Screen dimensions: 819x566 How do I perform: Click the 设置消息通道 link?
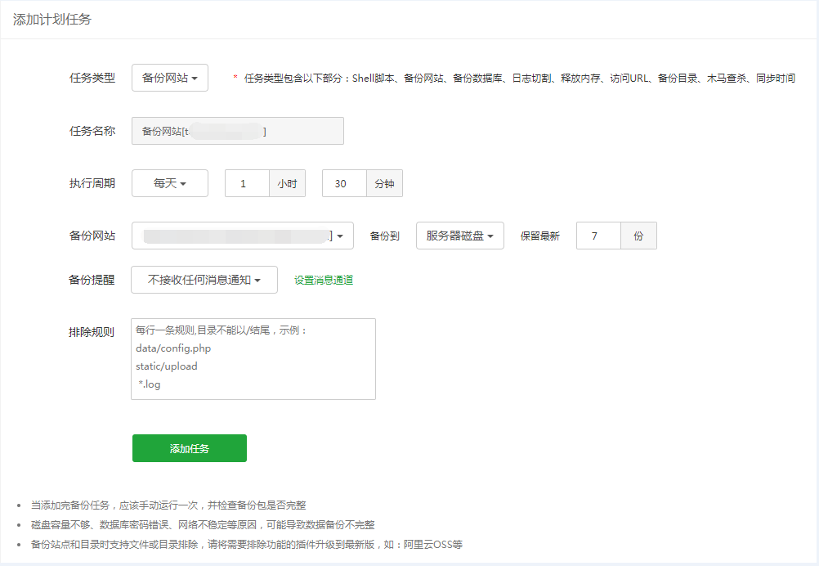pos(324,280)
